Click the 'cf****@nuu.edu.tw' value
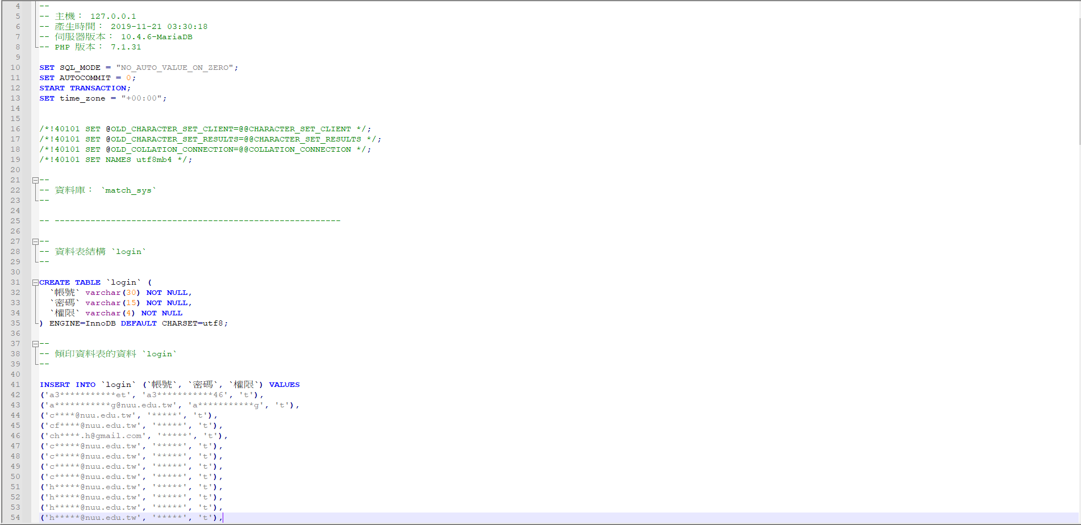Screen dimensions: 1081x525 (x=93, y=426)
